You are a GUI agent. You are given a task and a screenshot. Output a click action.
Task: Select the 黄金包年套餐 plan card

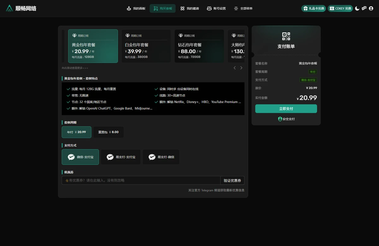coord(93,46)
